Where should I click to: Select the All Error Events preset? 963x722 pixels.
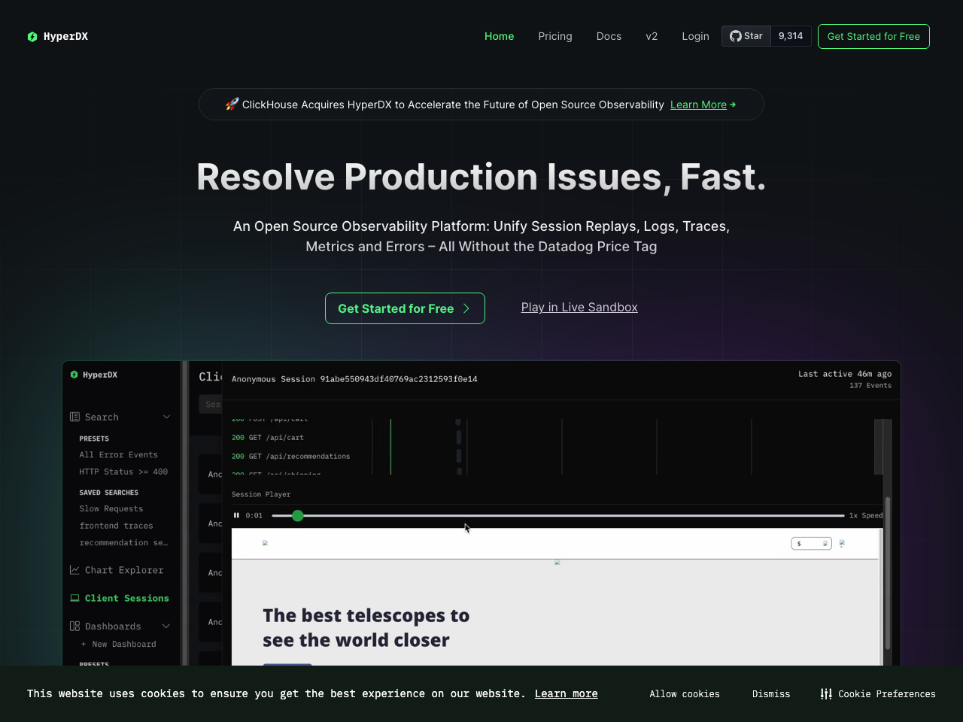[118, 455]
